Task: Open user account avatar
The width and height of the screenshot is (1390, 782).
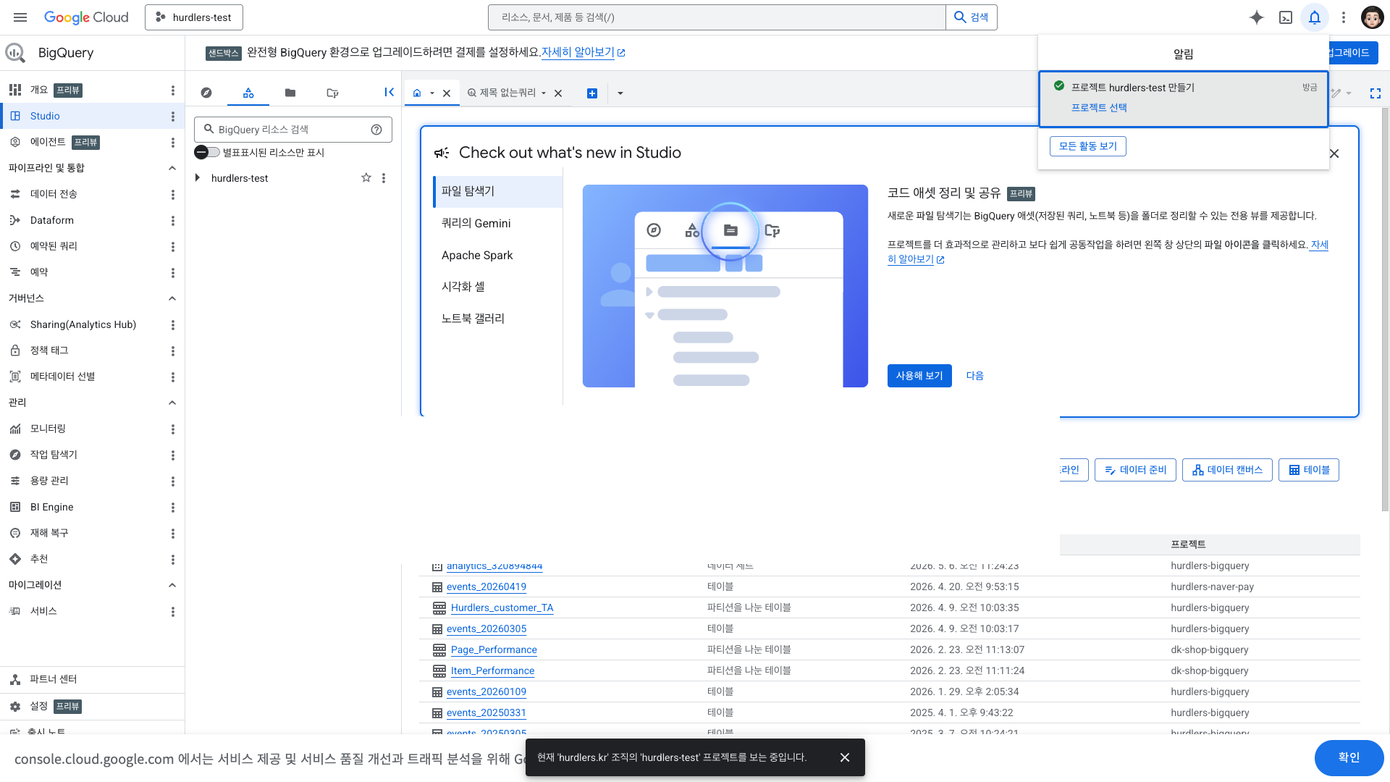Action: point(1372,17)
